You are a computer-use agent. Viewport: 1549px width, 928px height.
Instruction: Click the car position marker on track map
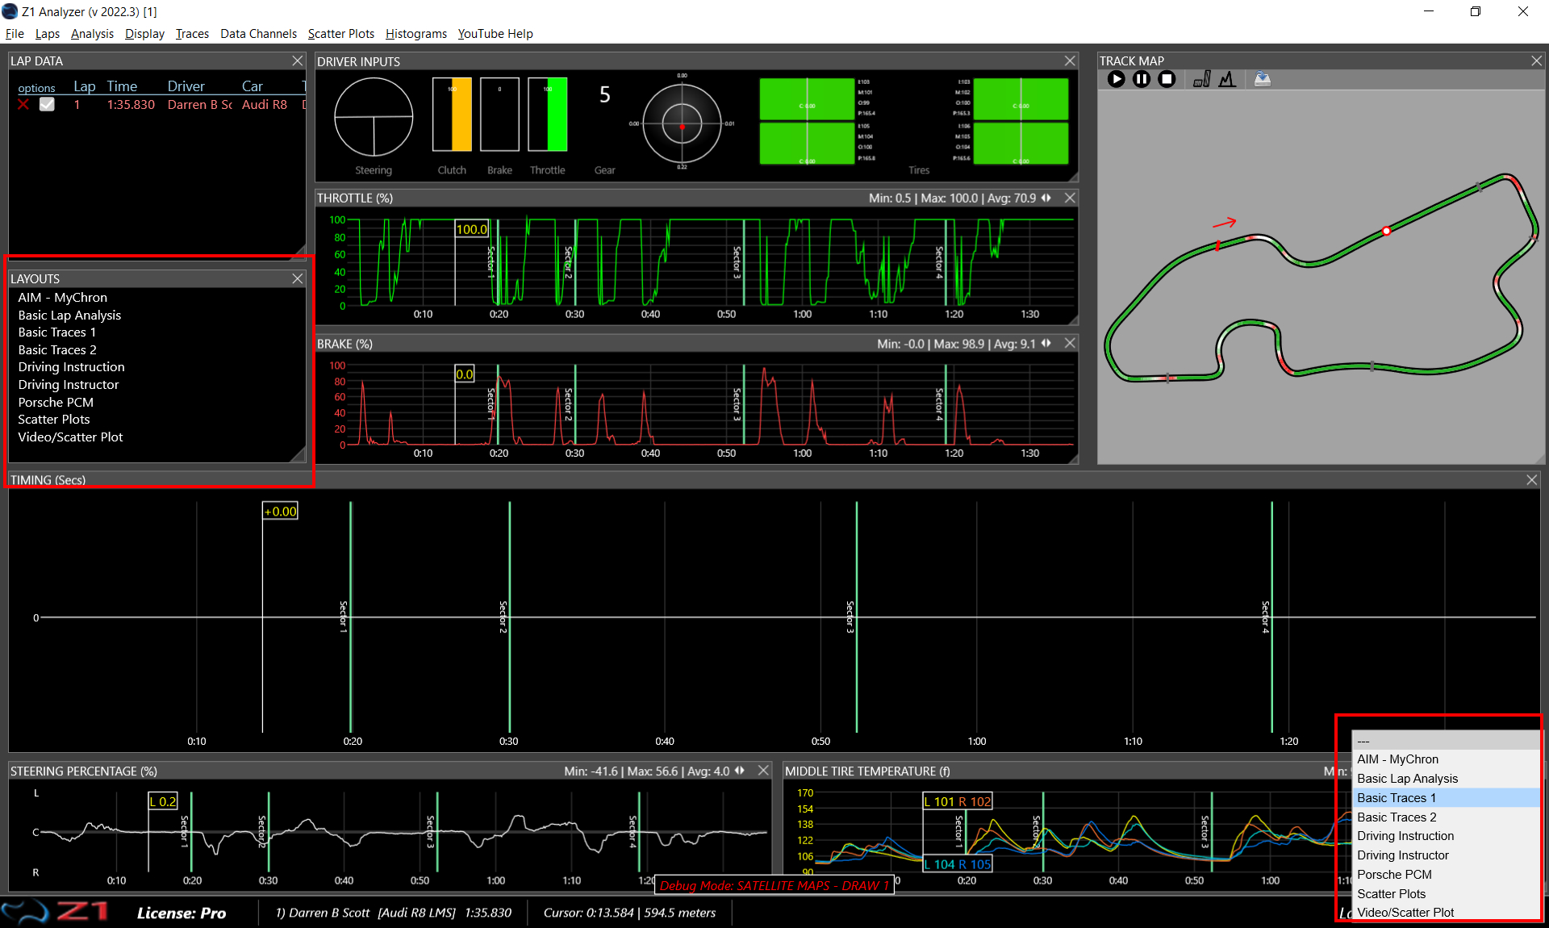coord(1386,231)
